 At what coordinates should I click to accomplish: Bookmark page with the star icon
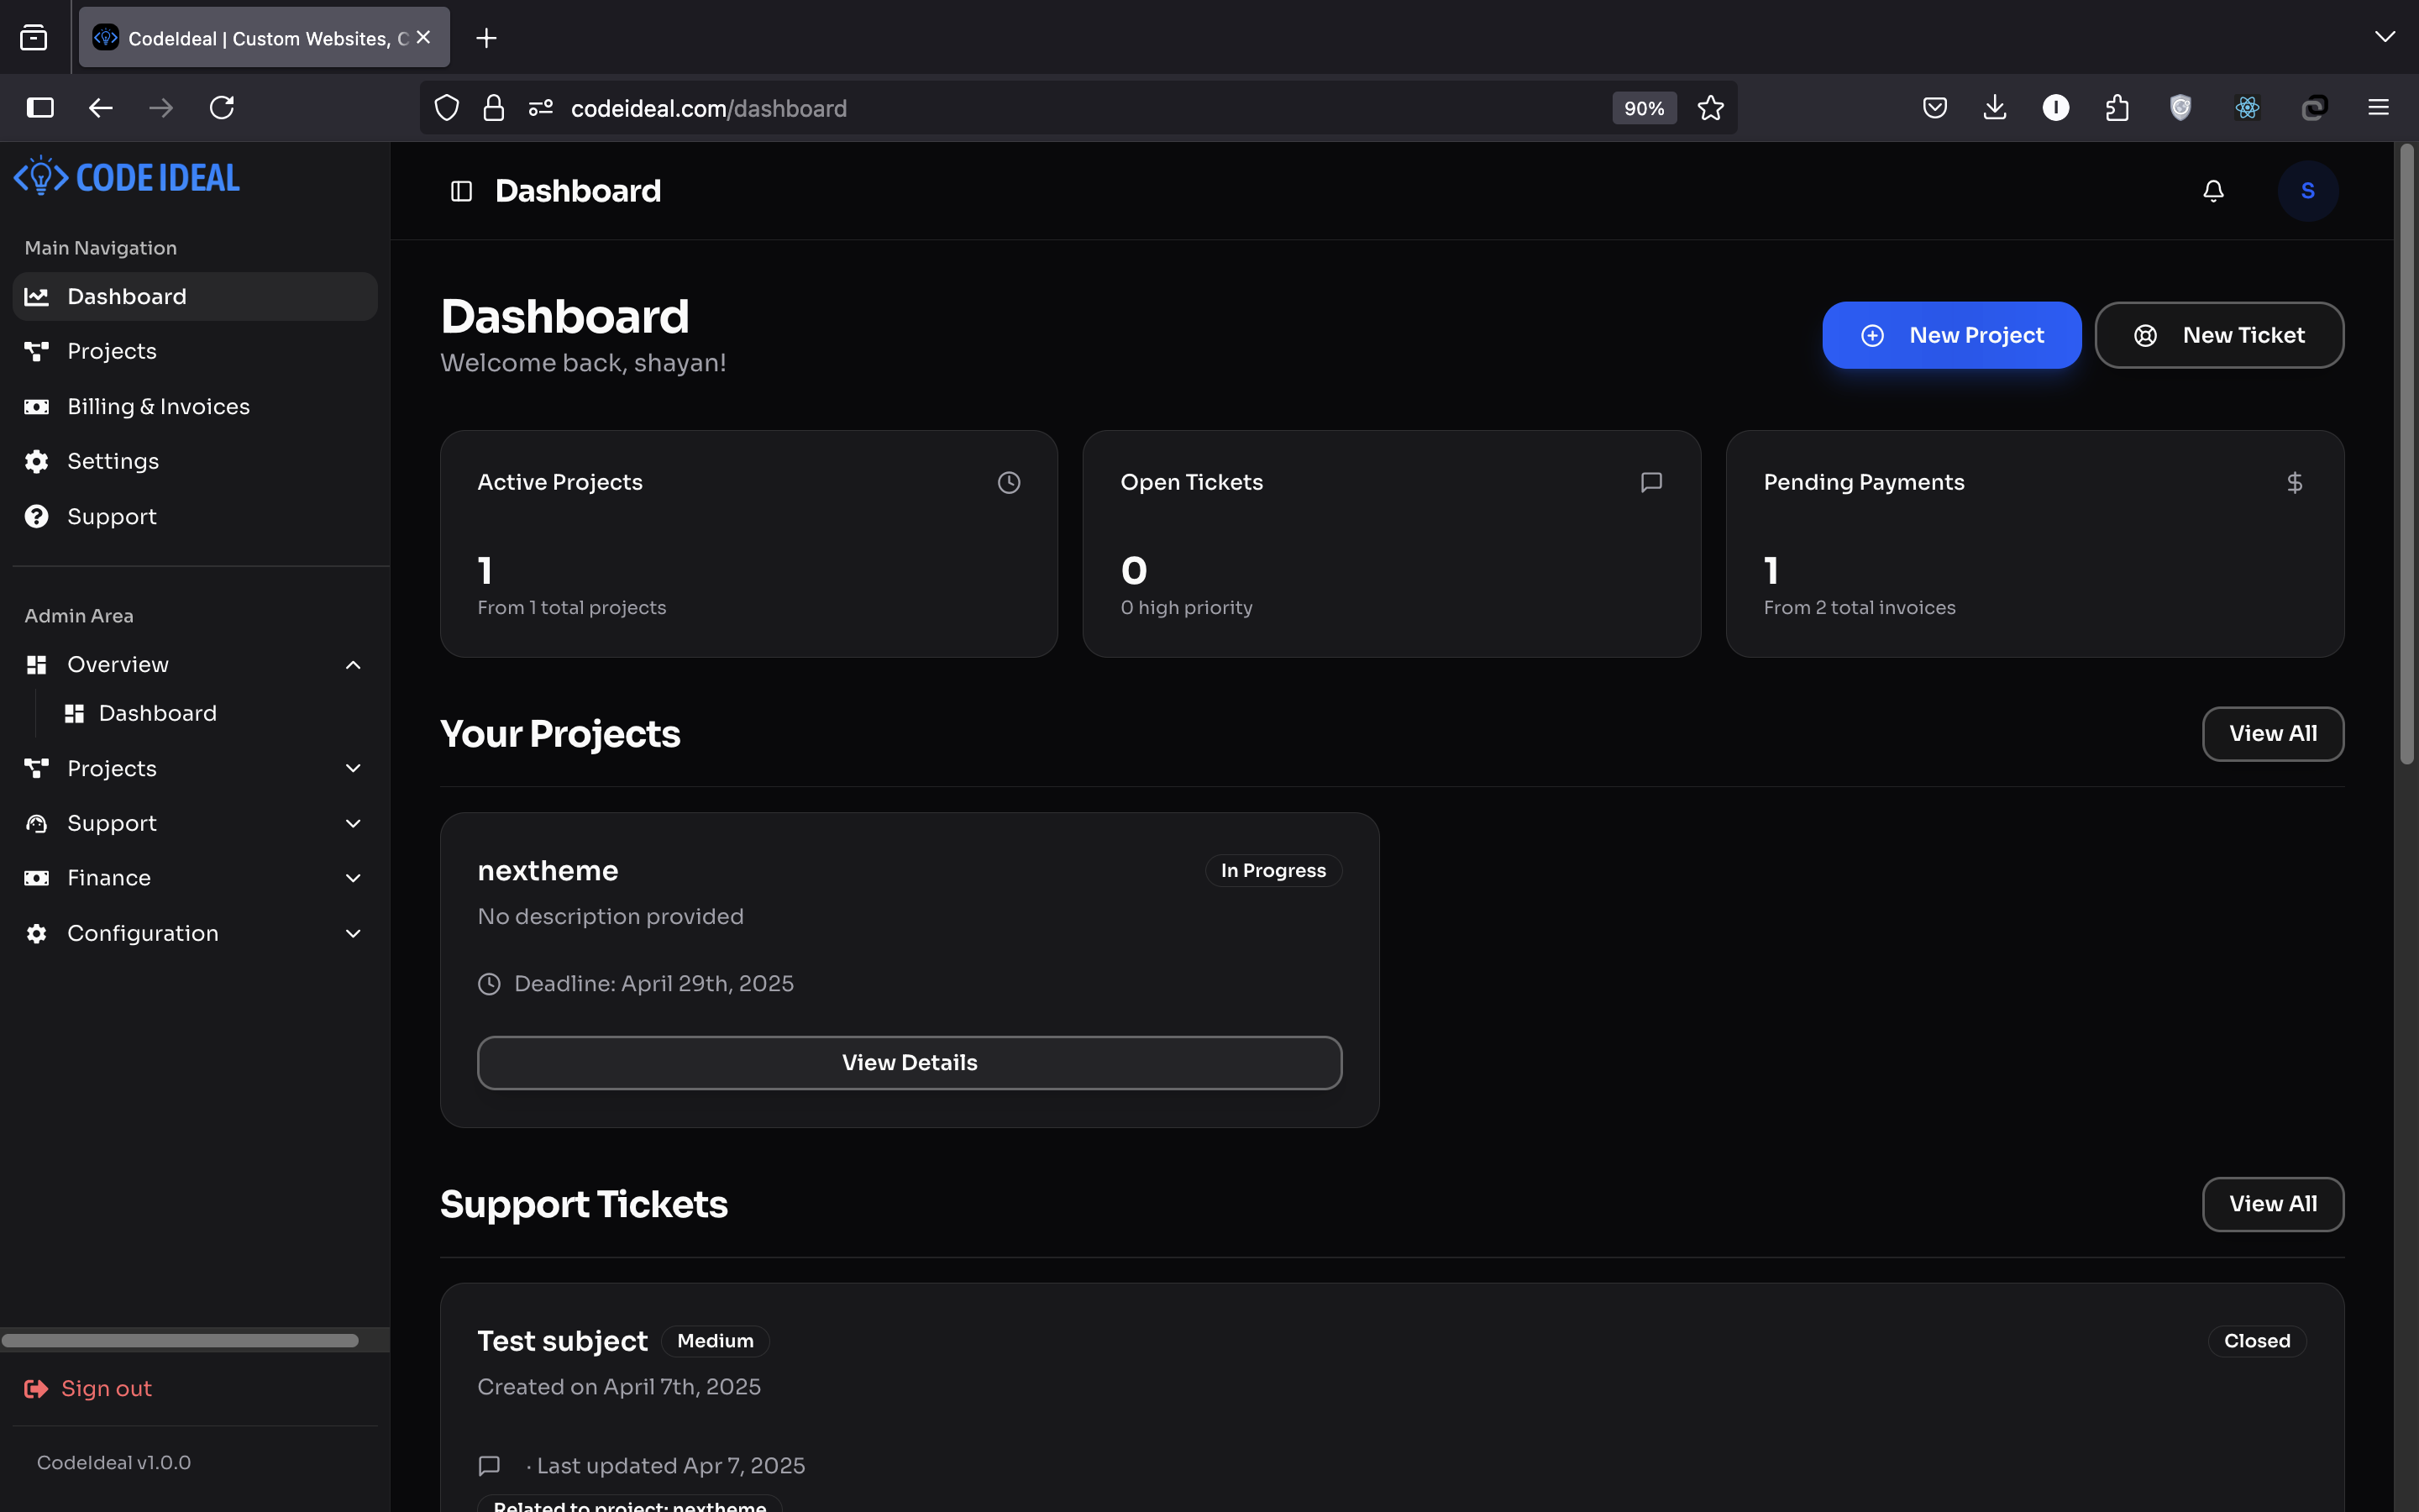tap(1710, 108)
